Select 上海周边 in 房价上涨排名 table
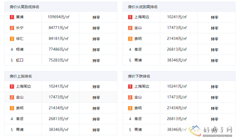239x138 pixels. point(23,87)
